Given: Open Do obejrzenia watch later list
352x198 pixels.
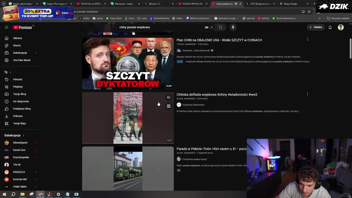Looking at the screenshot, I should pos(21,101).
